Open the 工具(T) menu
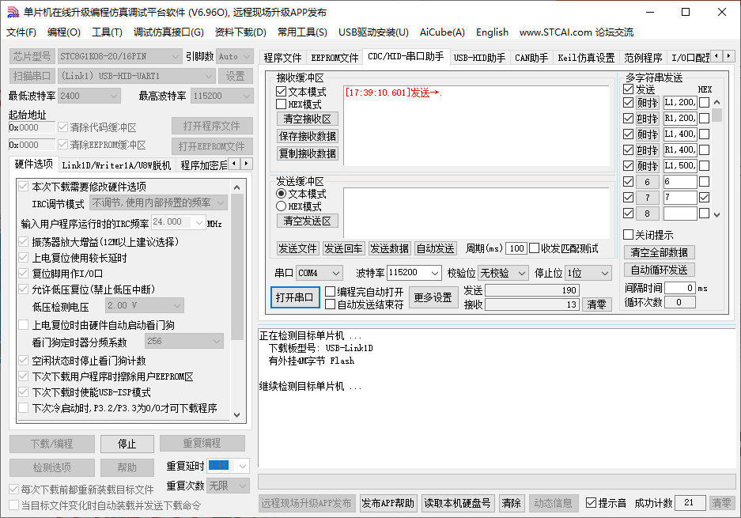The height and width of the screenshot is (518, 741). click(108, 32)
